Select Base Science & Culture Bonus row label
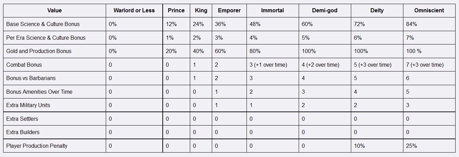459x157 pixels. [x=43, y=24]
